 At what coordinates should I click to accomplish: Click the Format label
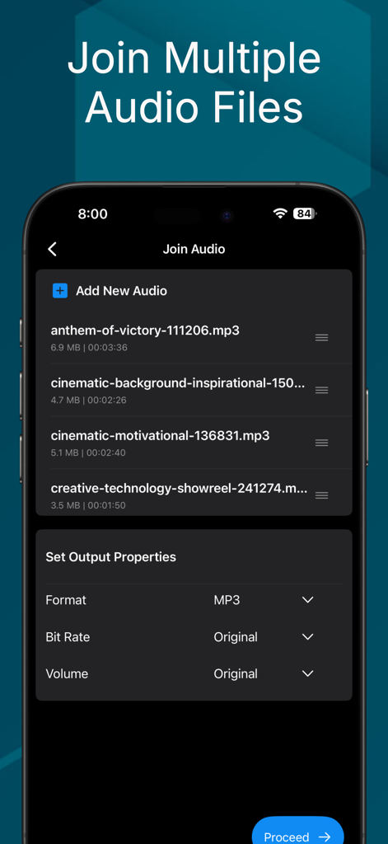coord(66,600)
